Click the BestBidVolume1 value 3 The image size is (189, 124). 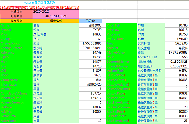(177, 84)
